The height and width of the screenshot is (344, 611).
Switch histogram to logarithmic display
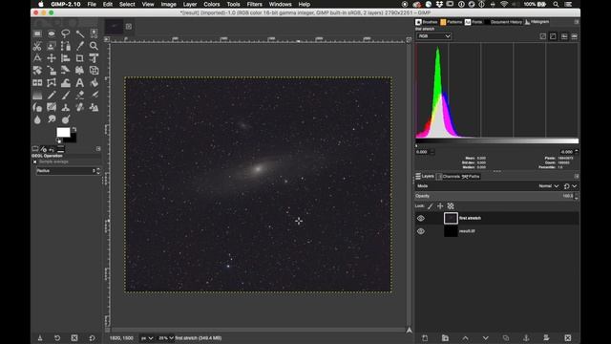(x=553, y=36)
